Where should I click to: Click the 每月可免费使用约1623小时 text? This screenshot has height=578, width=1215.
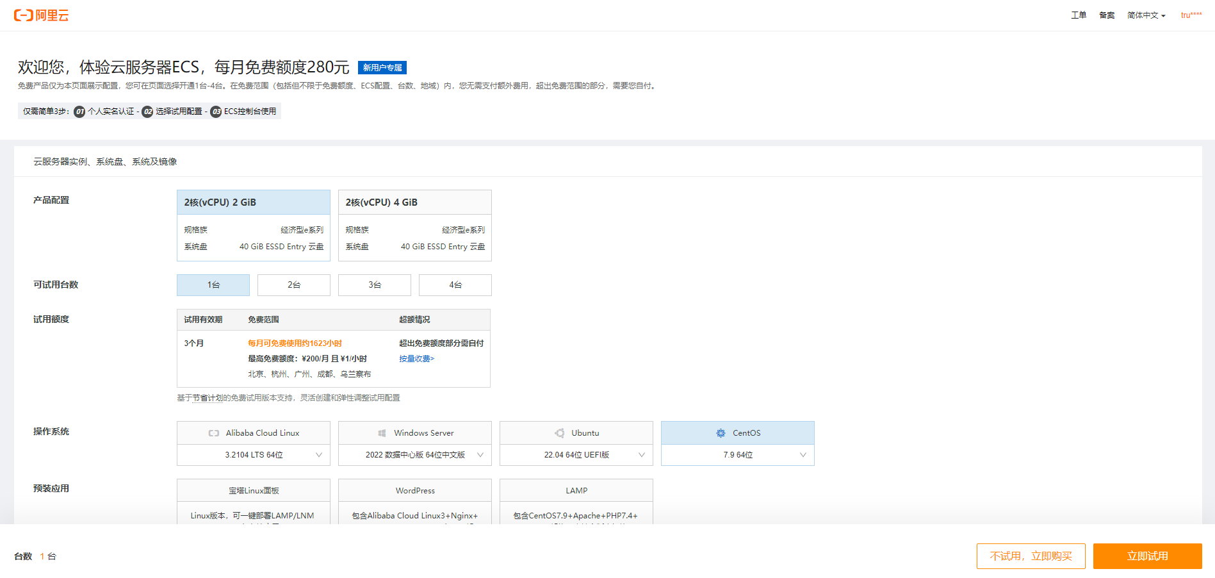coord(295,343)
